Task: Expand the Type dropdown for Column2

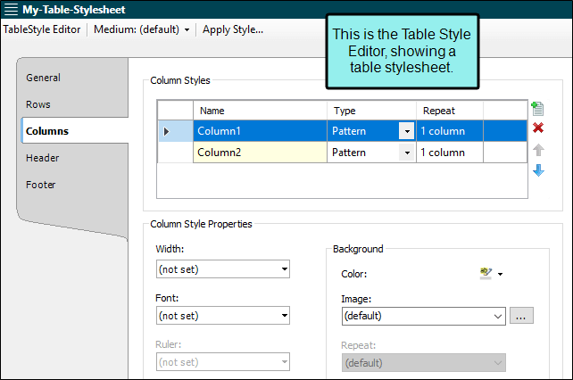Action: (407, 153)
